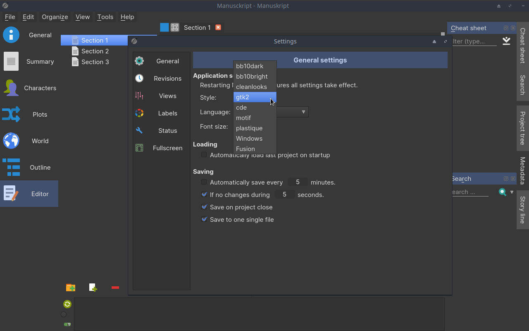529x331 pixels.
Task: Toggle If no changes during checkbox
Action: (204, 194)
